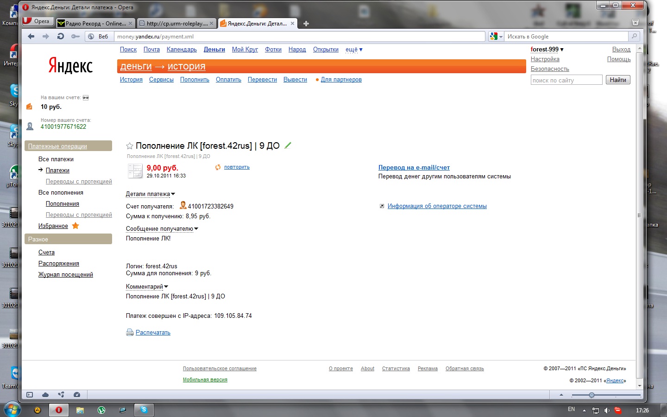Click the Распечатать link
Screen dimensions: 667x417
pos(153,333)
